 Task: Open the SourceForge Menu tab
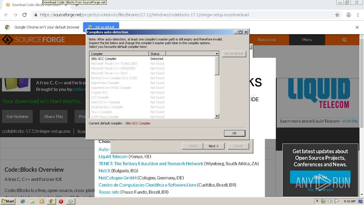(307, 40)
